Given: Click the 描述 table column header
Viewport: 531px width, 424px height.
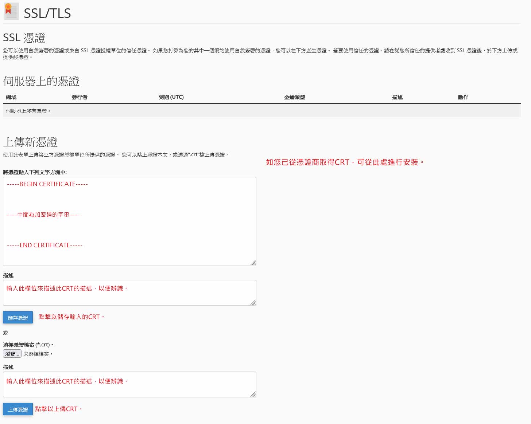Looking at the screenshot, I should click(x=398, y=97).
